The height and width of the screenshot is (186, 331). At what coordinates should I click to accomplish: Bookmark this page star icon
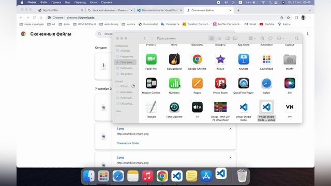tap(289, 18)
